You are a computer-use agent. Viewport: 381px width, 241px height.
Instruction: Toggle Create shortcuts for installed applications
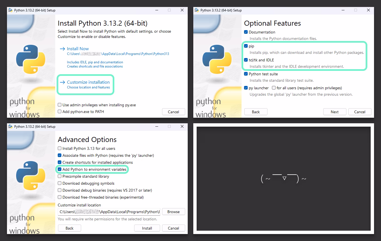[x=59, y=162]
